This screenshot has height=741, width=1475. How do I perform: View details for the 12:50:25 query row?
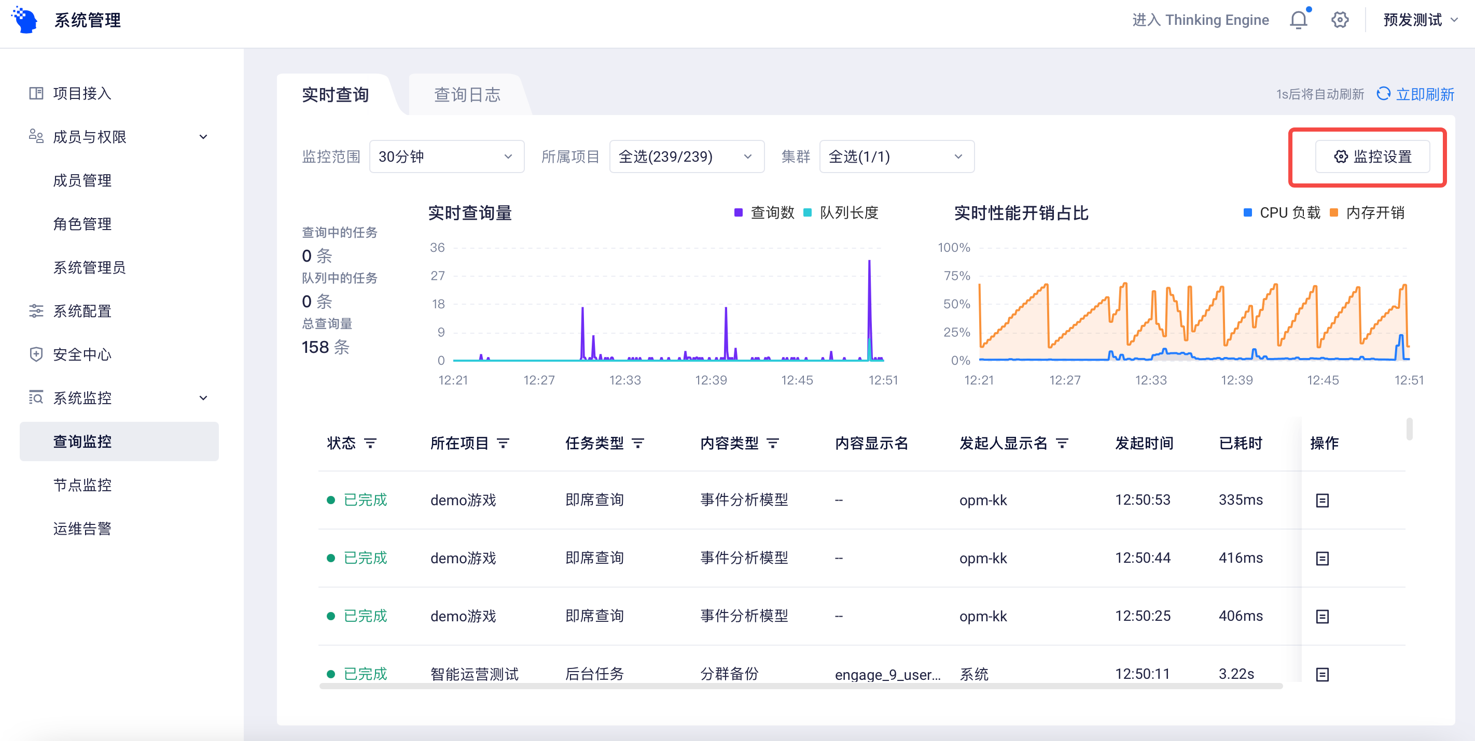(x=1322, y=616)
